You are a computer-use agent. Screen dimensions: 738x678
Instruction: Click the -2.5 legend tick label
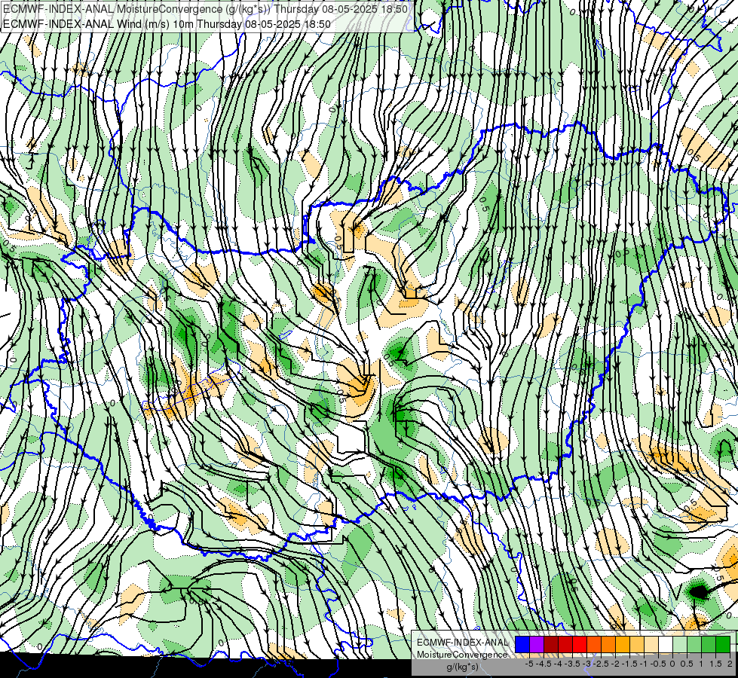601,664
